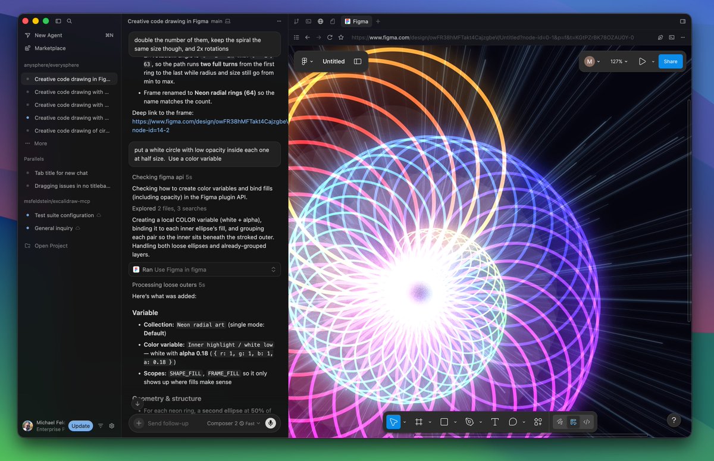The height and width of the screenshot is (461, 714).
Task: Open the source control branch icon
Action: [296, 21]
